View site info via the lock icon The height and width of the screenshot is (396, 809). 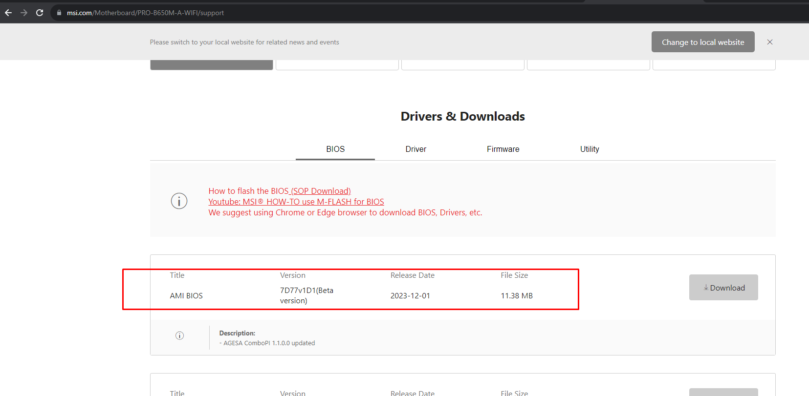point(59,13)
